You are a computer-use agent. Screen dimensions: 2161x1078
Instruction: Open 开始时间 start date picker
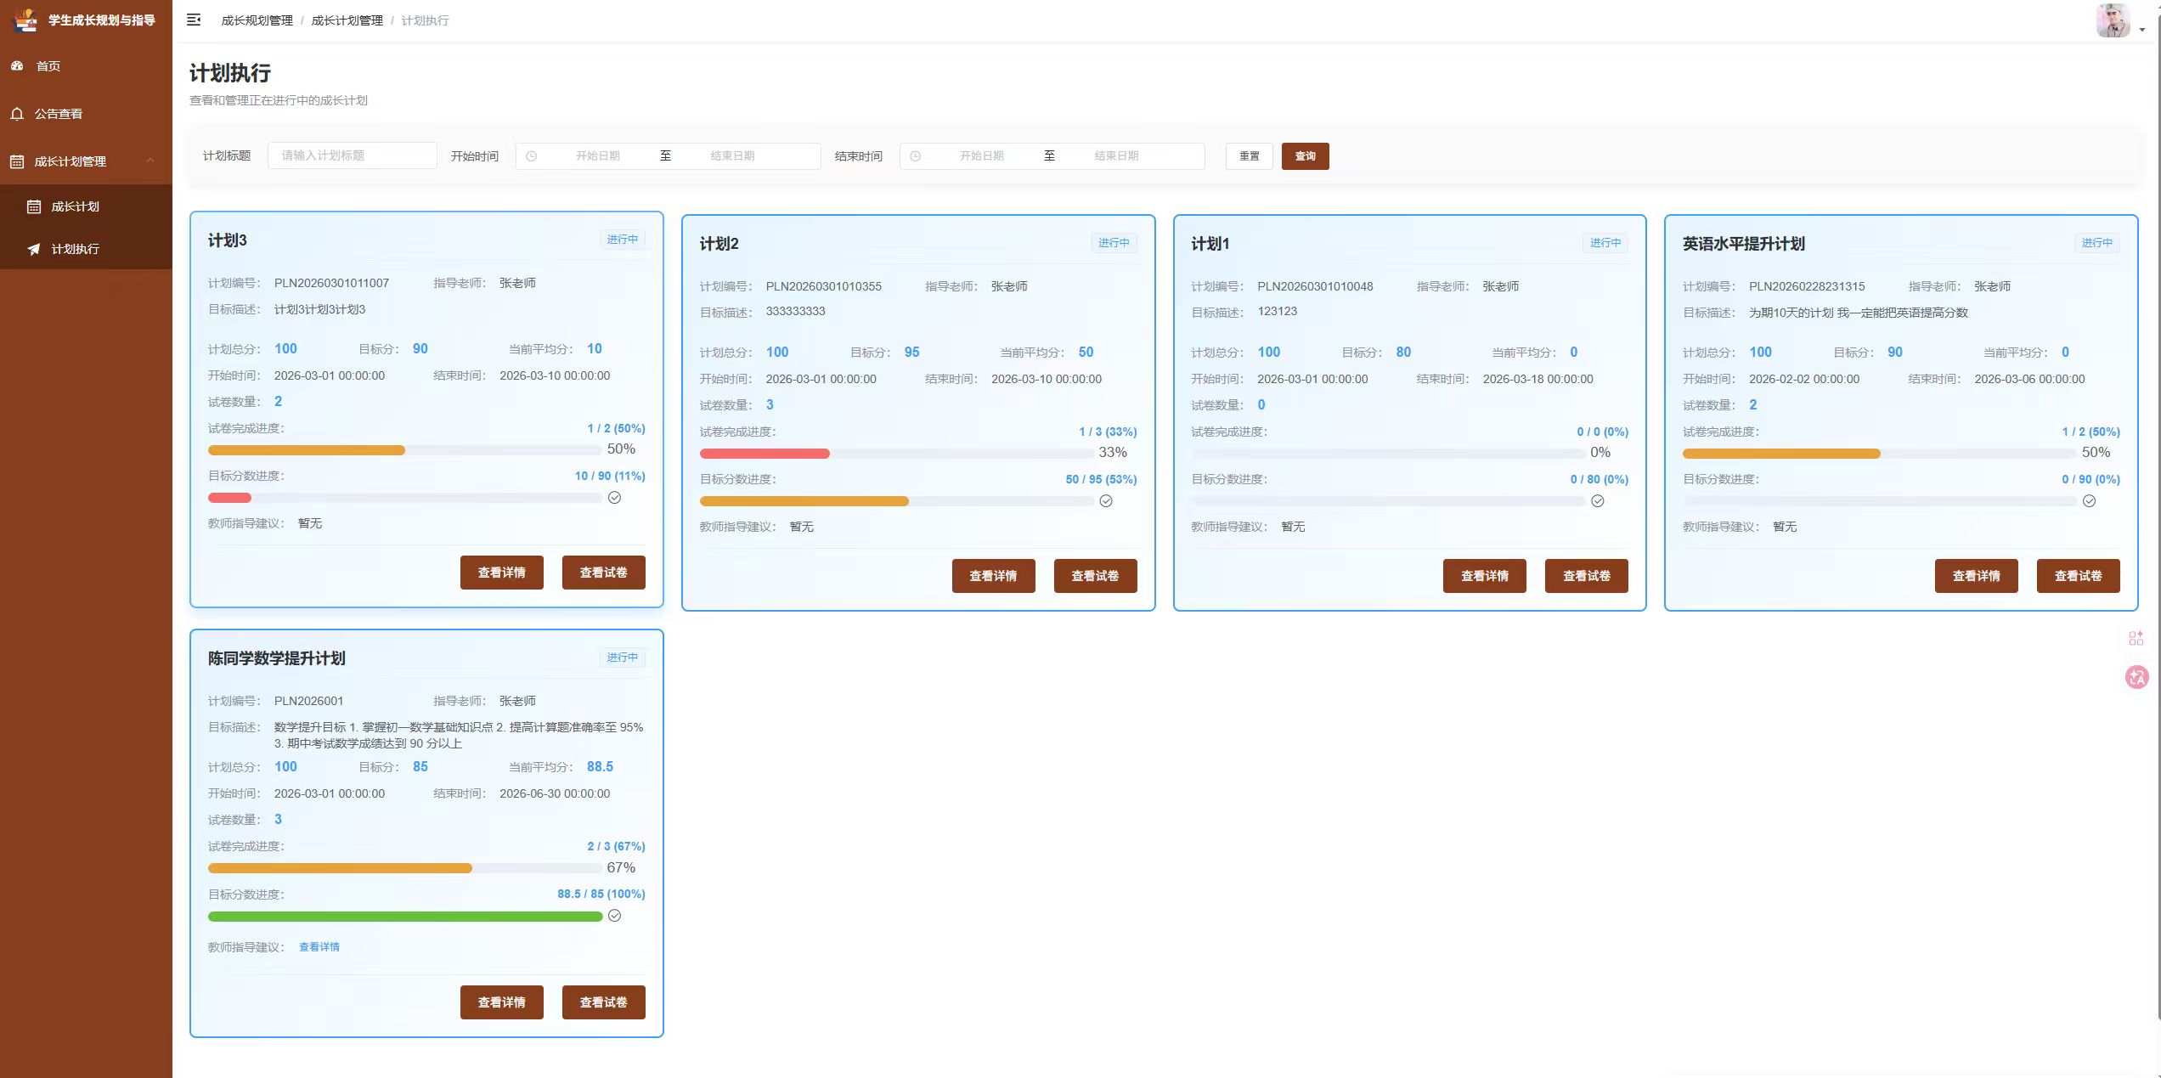[x=598, y=155]
